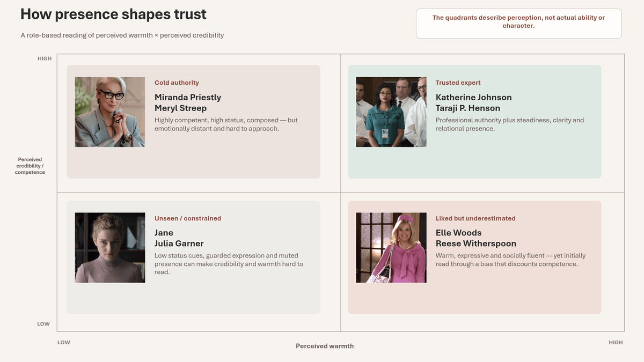Select the 'Cold authority' label
The image size is (644, 362).
(x=177, y=83)
